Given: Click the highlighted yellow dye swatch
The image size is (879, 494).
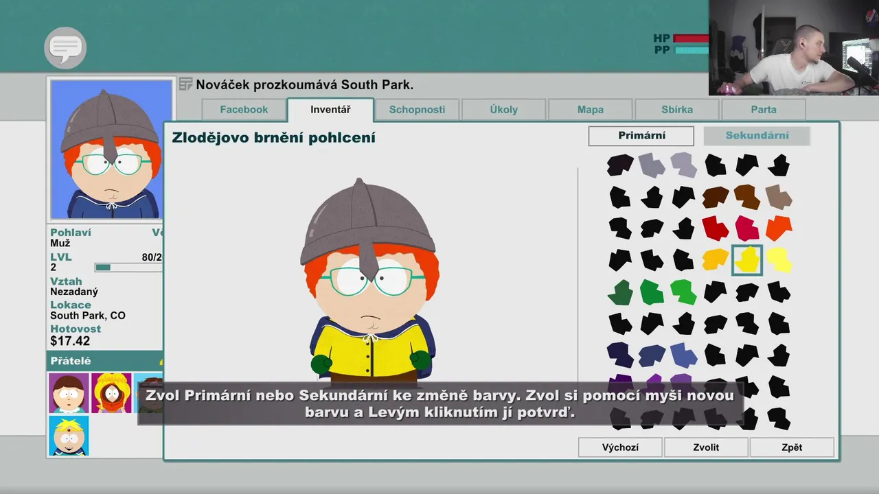Looking at the screenshot, I should (x=747, y=260).
